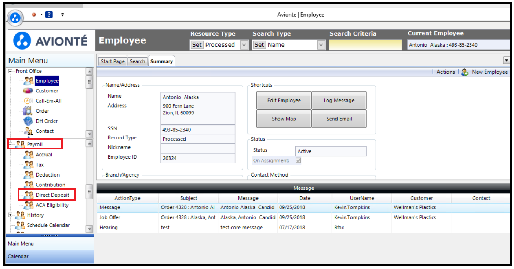Click the Name field Antonio Alaska
This screenshot has width=514, height=269.
click(x=198, y=97)
